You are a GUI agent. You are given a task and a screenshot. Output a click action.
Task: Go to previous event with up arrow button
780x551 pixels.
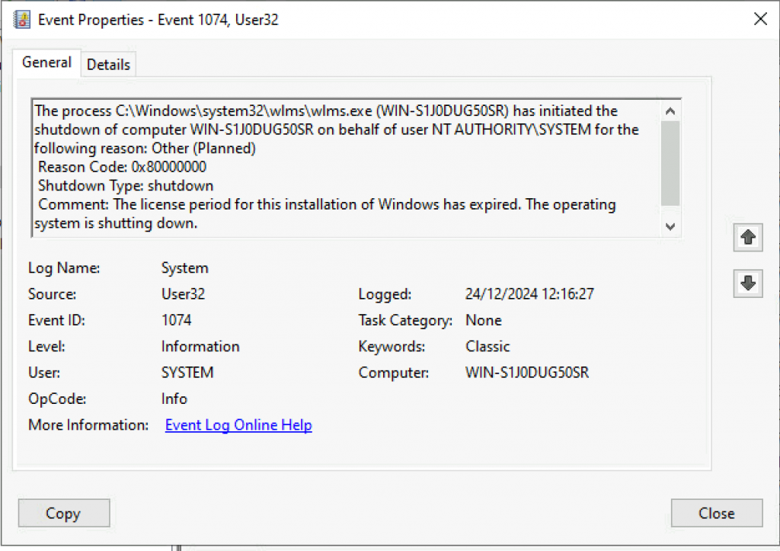point(747,238)
